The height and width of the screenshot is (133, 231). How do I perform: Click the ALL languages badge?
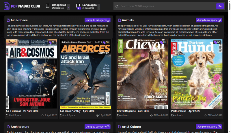(x=79, y=8)
